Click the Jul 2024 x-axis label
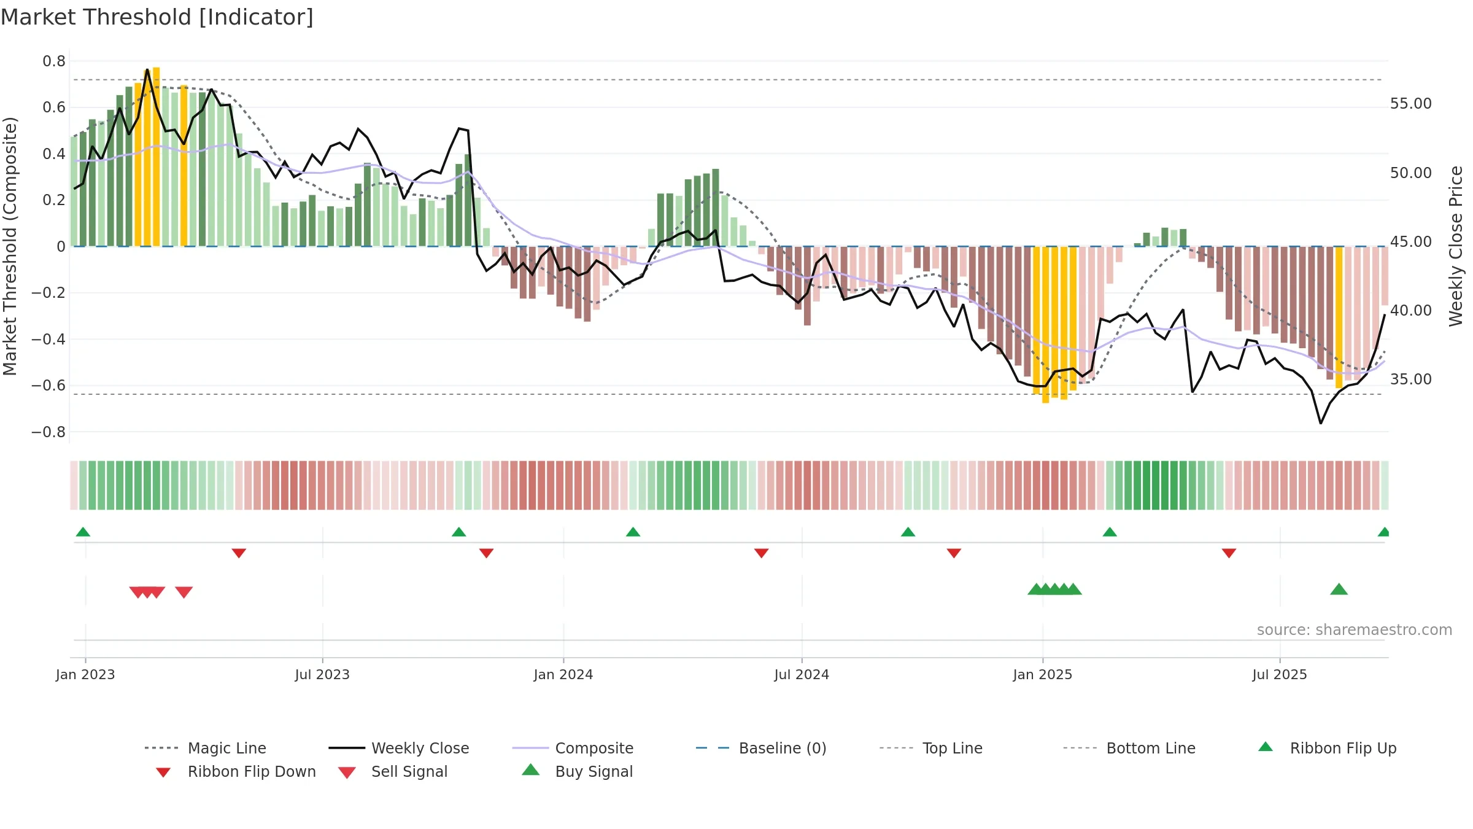 click(x=802, y=674)
